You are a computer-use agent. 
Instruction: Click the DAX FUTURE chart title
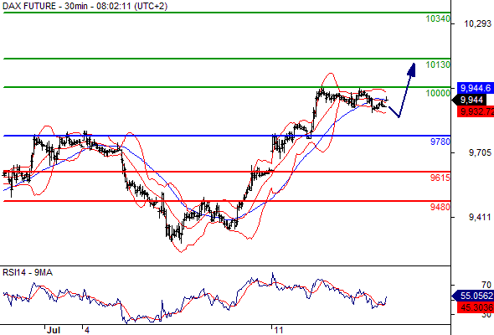pyautogui.click(x=85, y=6)
